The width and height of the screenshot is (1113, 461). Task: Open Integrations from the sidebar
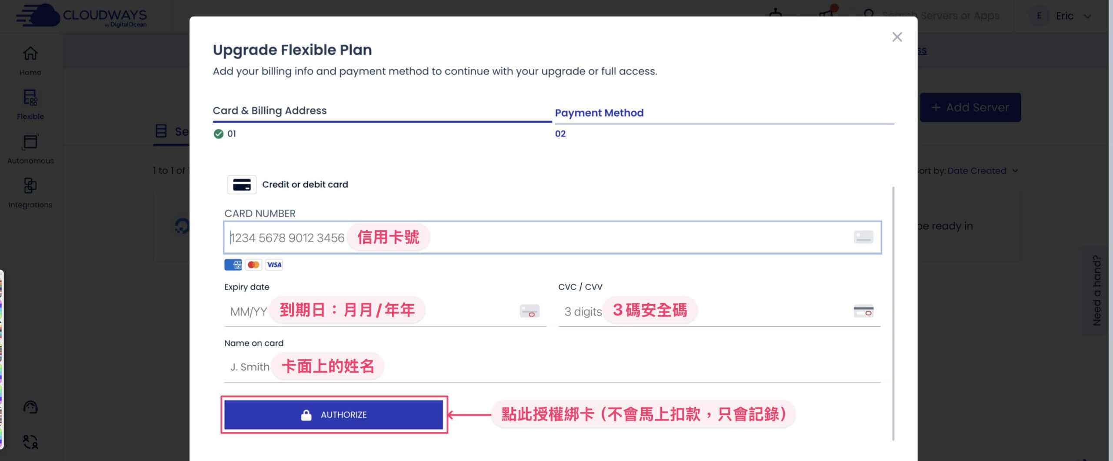(30, 186)
